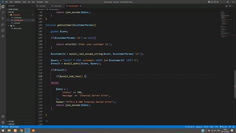Click Live Share in status bar
Image resolution: width=236 pixels, height=133 pixels.
(14, 127)
